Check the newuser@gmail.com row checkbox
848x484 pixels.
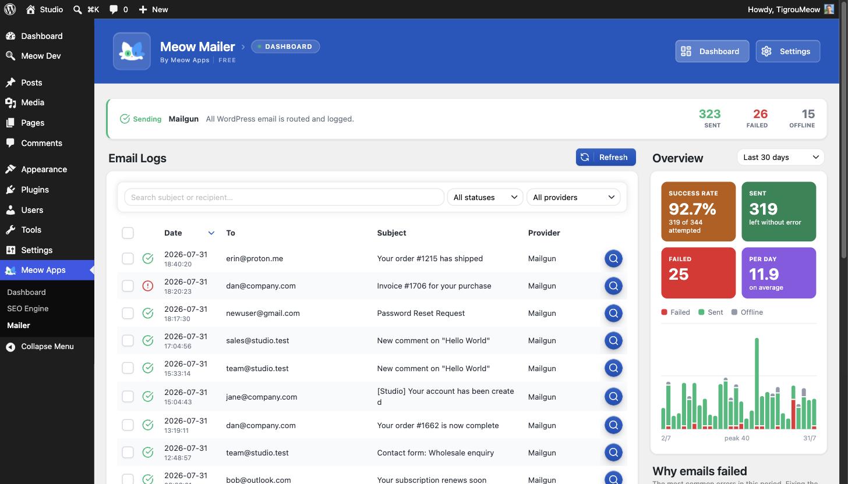click(128, 313)
